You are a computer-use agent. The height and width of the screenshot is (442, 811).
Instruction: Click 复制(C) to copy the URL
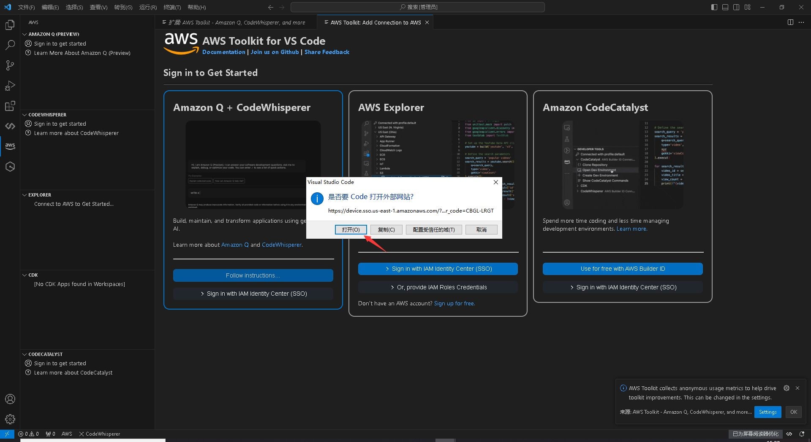(386, 229)
